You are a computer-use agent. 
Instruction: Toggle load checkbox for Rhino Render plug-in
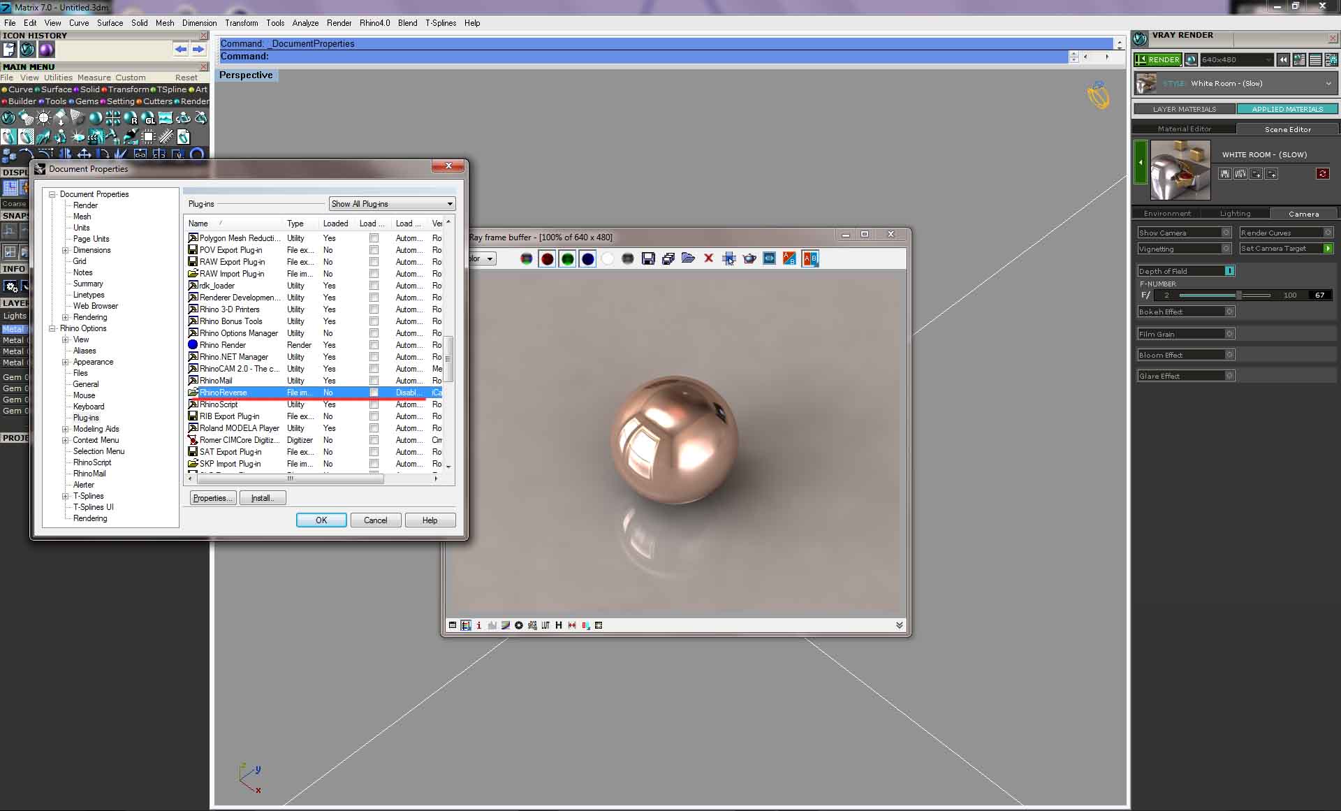coord(374,345)
